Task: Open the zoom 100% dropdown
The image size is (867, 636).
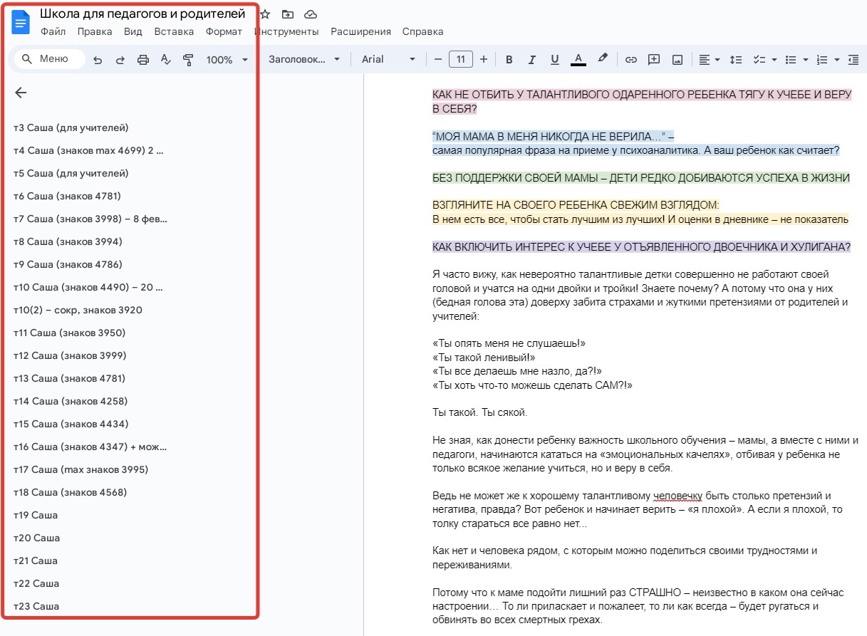Action: point(227,60)
